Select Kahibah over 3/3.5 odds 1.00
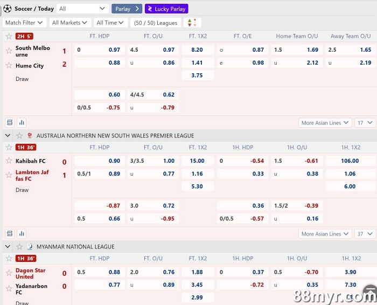377x305 pixels. [x=153, y=161]
